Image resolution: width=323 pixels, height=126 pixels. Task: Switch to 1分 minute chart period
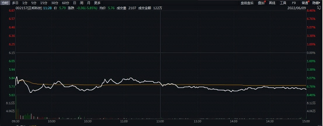click(25, 3)
